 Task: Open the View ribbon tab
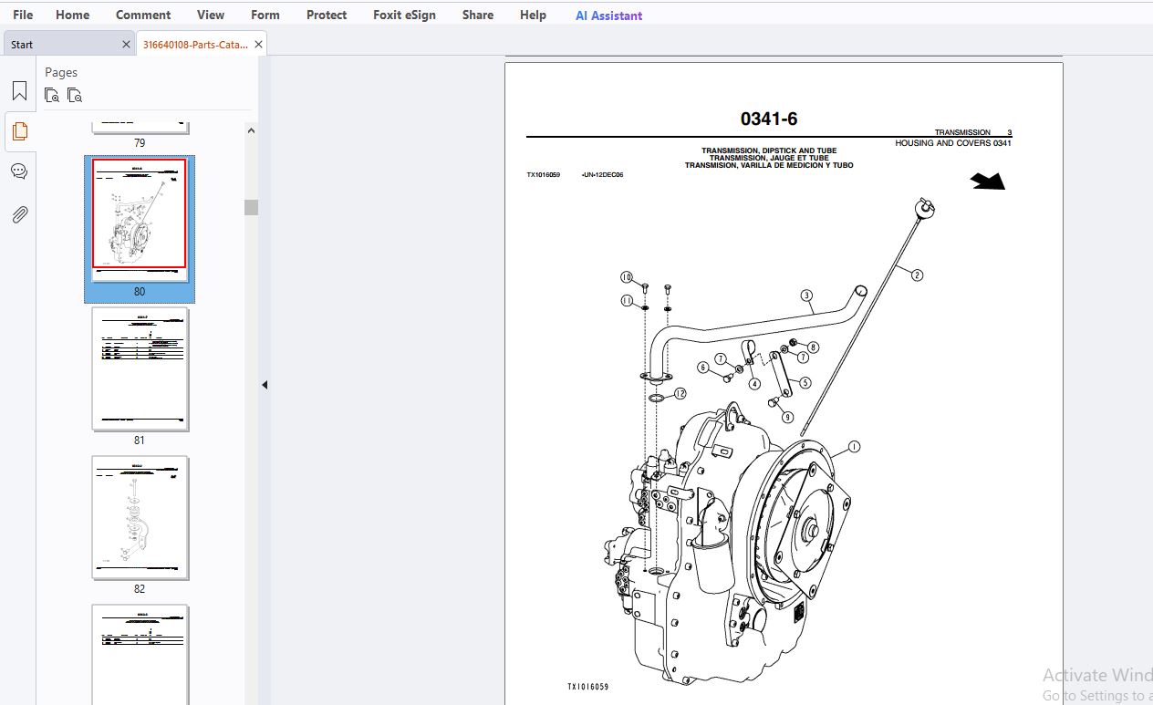pos(211,15)
